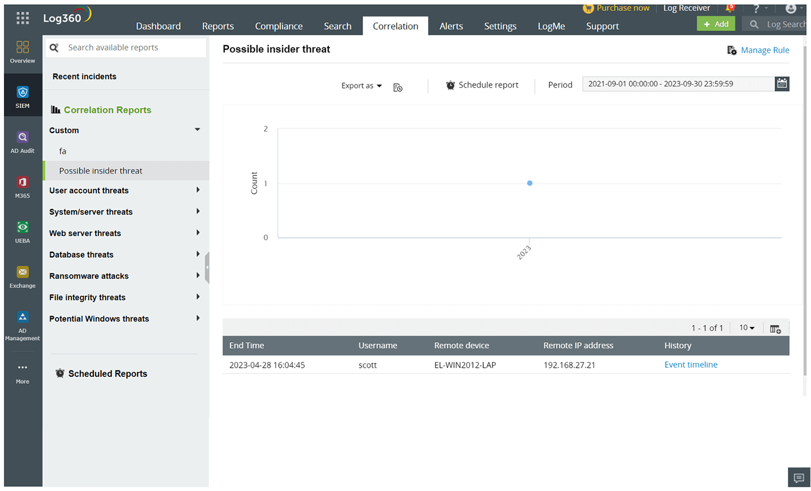Open the chat feedback icon
The height and width of the screenshot is (491, 811).
pos(799,478)
